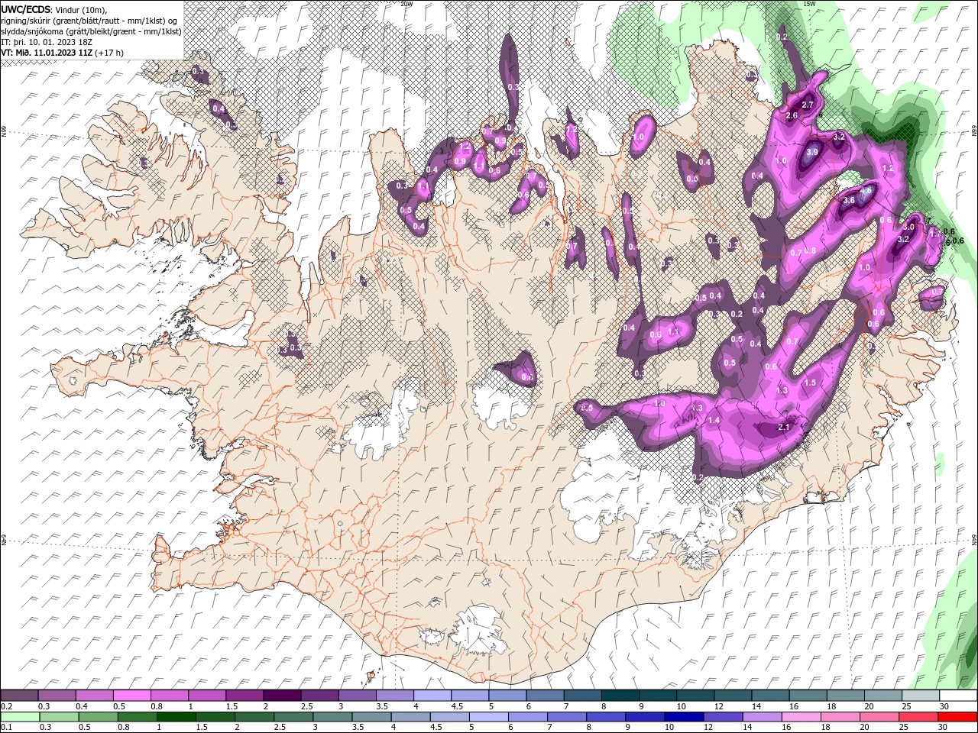Click the bright red 30 swatch ending the lower legend row

click(x=957, y=717)
